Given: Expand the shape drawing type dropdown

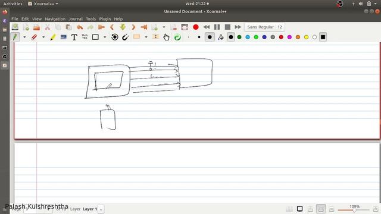Looking at the screenshot, I should click(105, 37).
